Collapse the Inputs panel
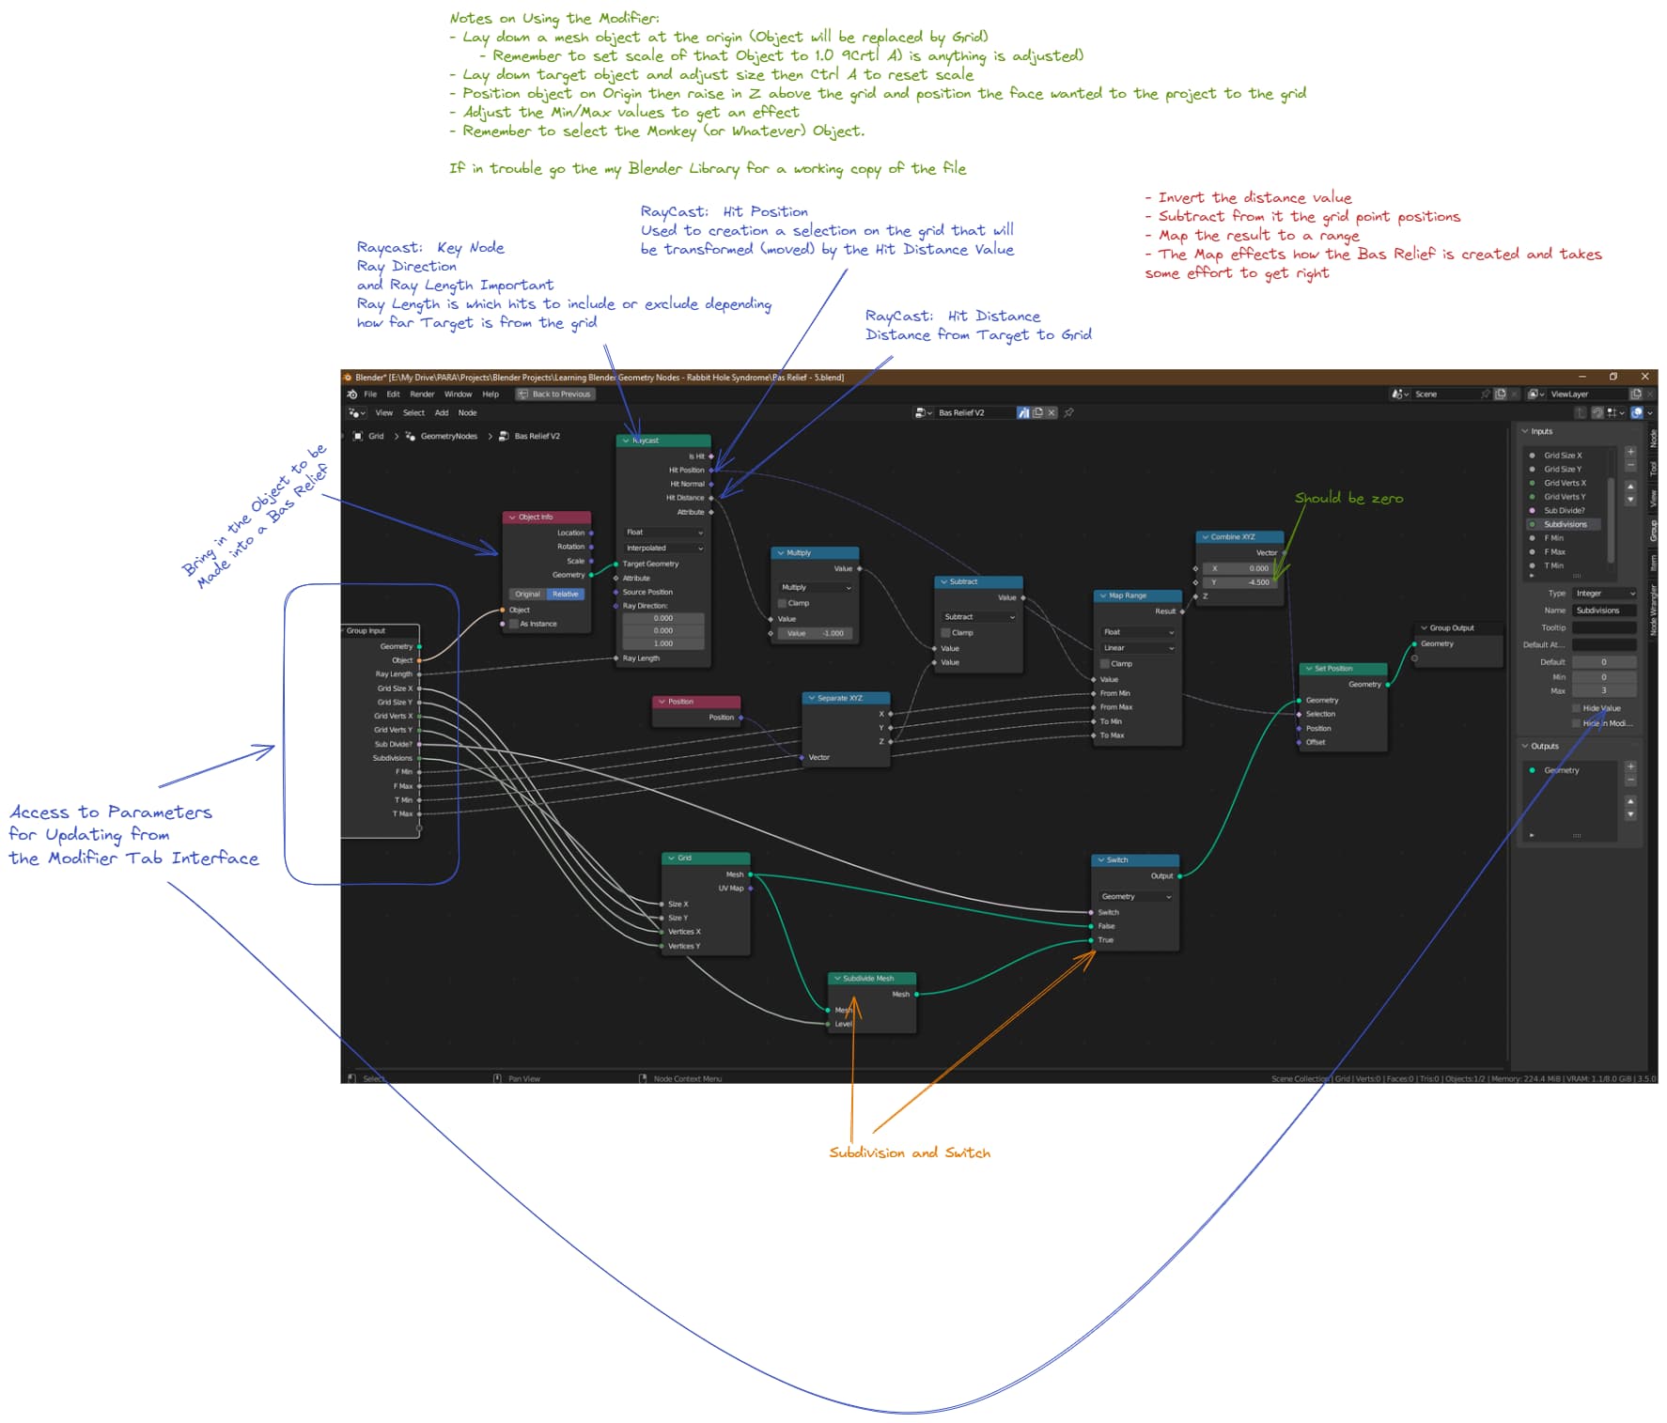Viewport: 1667px width, 1423px height. (1525, 431)
